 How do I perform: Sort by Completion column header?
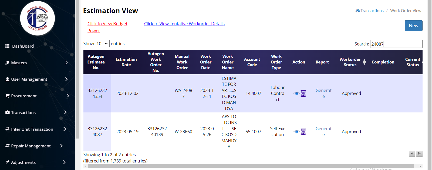click(383, 62)
